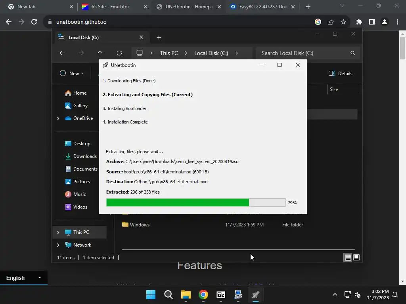
Task: Open Chrome profile avatar
Action: tap(385, 22)
